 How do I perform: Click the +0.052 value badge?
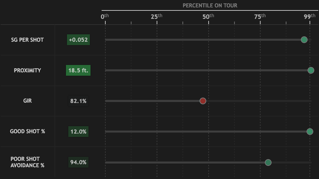(x=78, y=40)
